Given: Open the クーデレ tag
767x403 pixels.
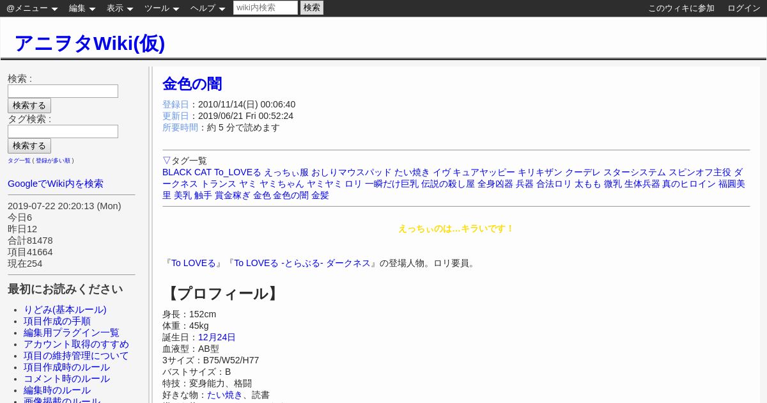Looking at the screenshot, I should tap(583, 172).
